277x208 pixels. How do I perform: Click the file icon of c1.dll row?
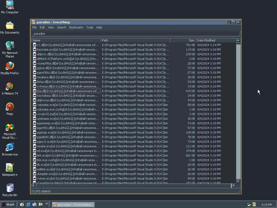click(35, 45)
